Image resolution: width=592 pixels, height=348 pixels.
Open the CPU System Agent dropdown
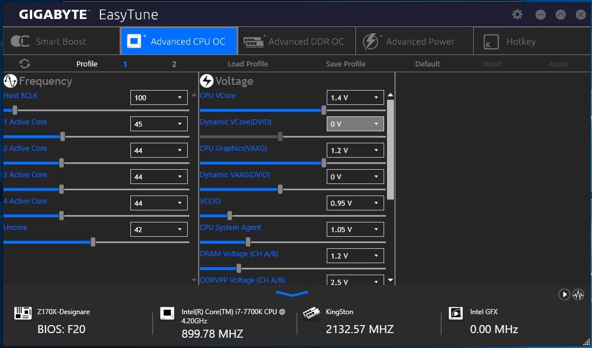[x=355, y=229]
